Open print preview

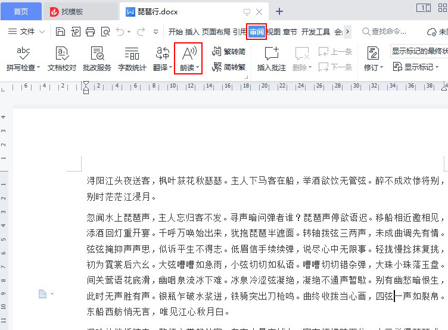(x=105, y=32)
